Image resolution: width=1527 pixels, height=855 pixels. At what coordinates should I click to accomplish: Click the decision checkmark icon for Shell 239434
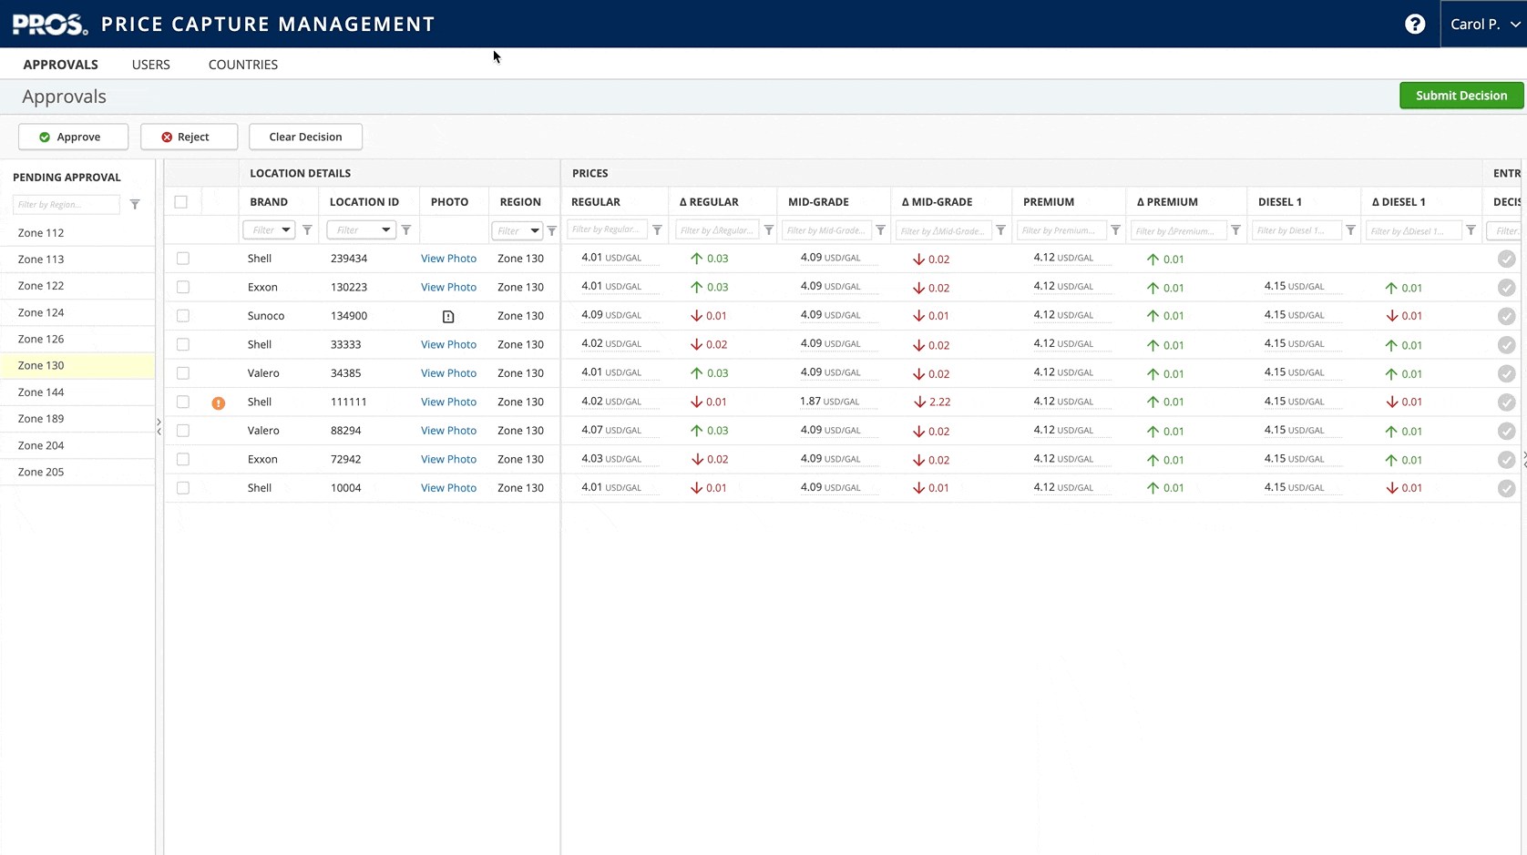tap(1506, 259)
